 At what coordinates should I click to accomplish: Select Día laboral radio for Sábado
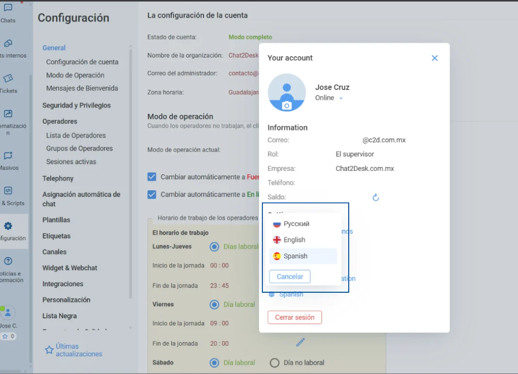(214, 363)
